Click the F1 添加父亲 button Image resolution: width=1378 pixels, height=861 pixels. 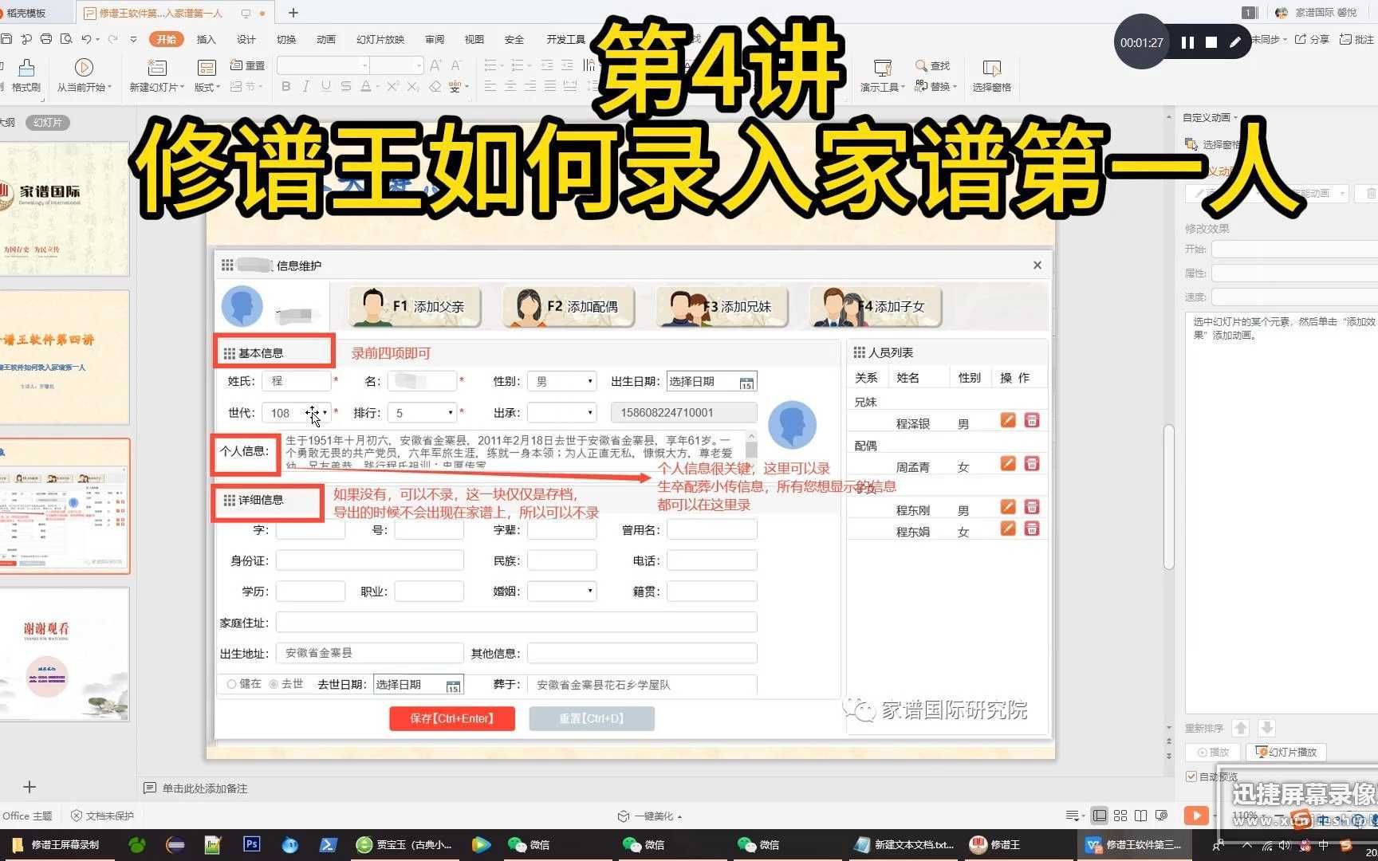pos(415,307)
